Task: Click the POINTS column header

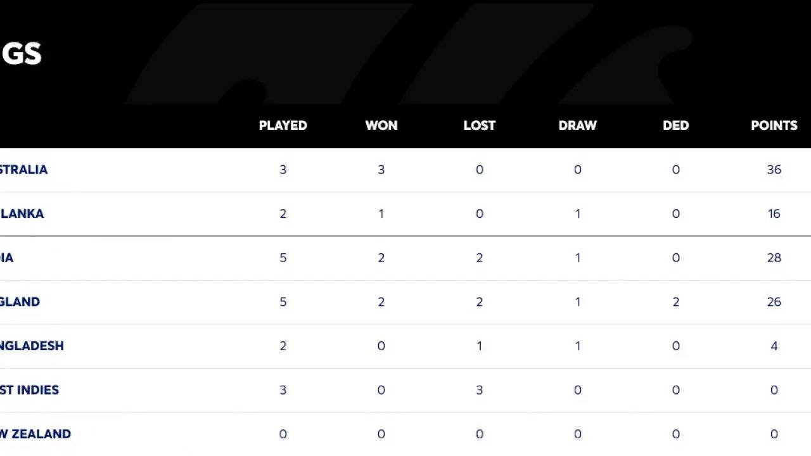Action: coord(774,125)
